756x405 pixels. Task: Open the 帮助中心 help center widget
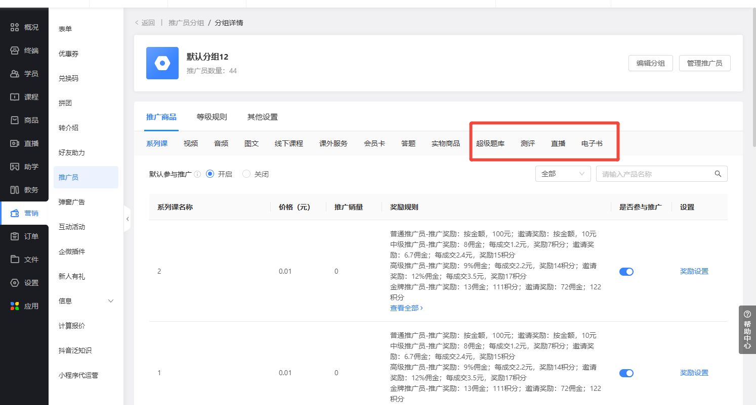(x=747, y=329)
